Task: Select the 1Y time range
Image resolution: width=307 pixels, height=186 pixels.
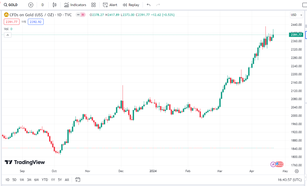Action: pos(53,180)
